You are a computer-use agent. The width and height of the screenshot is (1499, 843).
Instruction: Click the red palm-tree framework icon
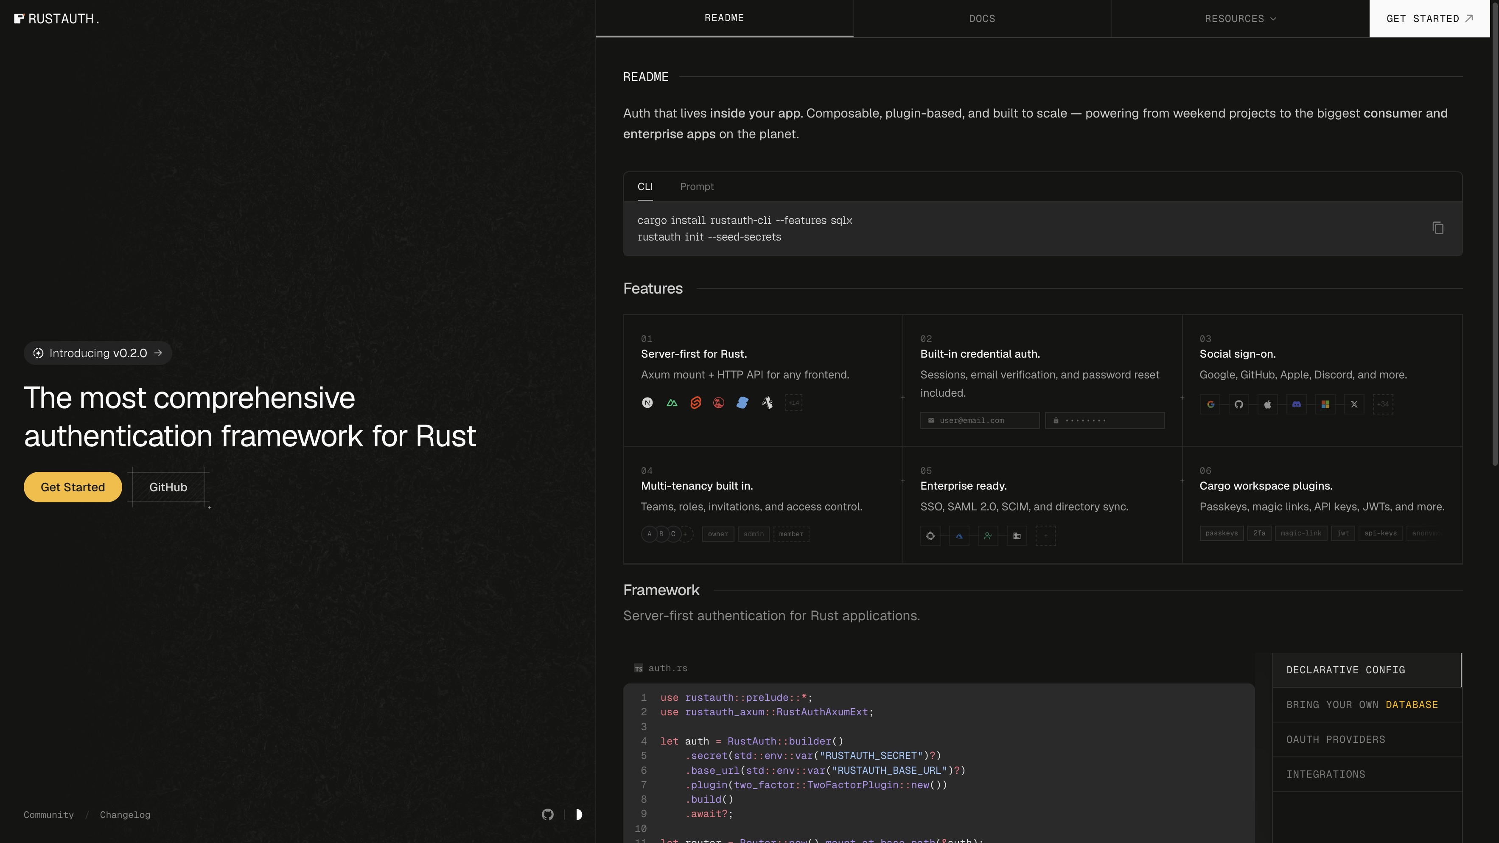719,403
